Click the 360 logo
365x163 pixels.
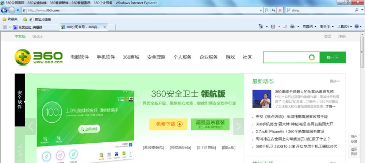click(39, 57)
